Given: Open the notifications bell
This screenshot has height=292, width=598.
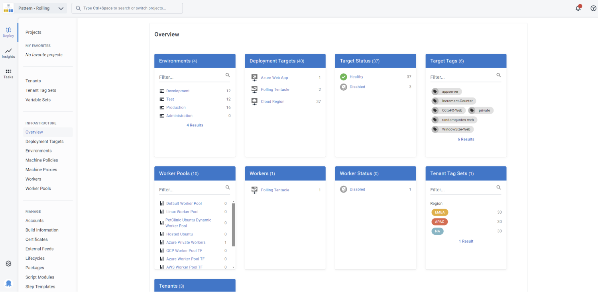Looking at the screenshot, I should click(578, 8).
